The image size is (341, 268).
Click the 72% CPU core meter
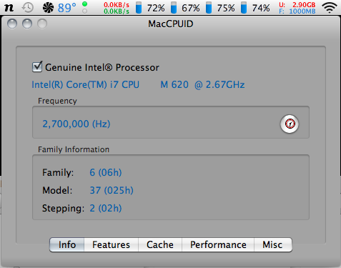[150, 8]
